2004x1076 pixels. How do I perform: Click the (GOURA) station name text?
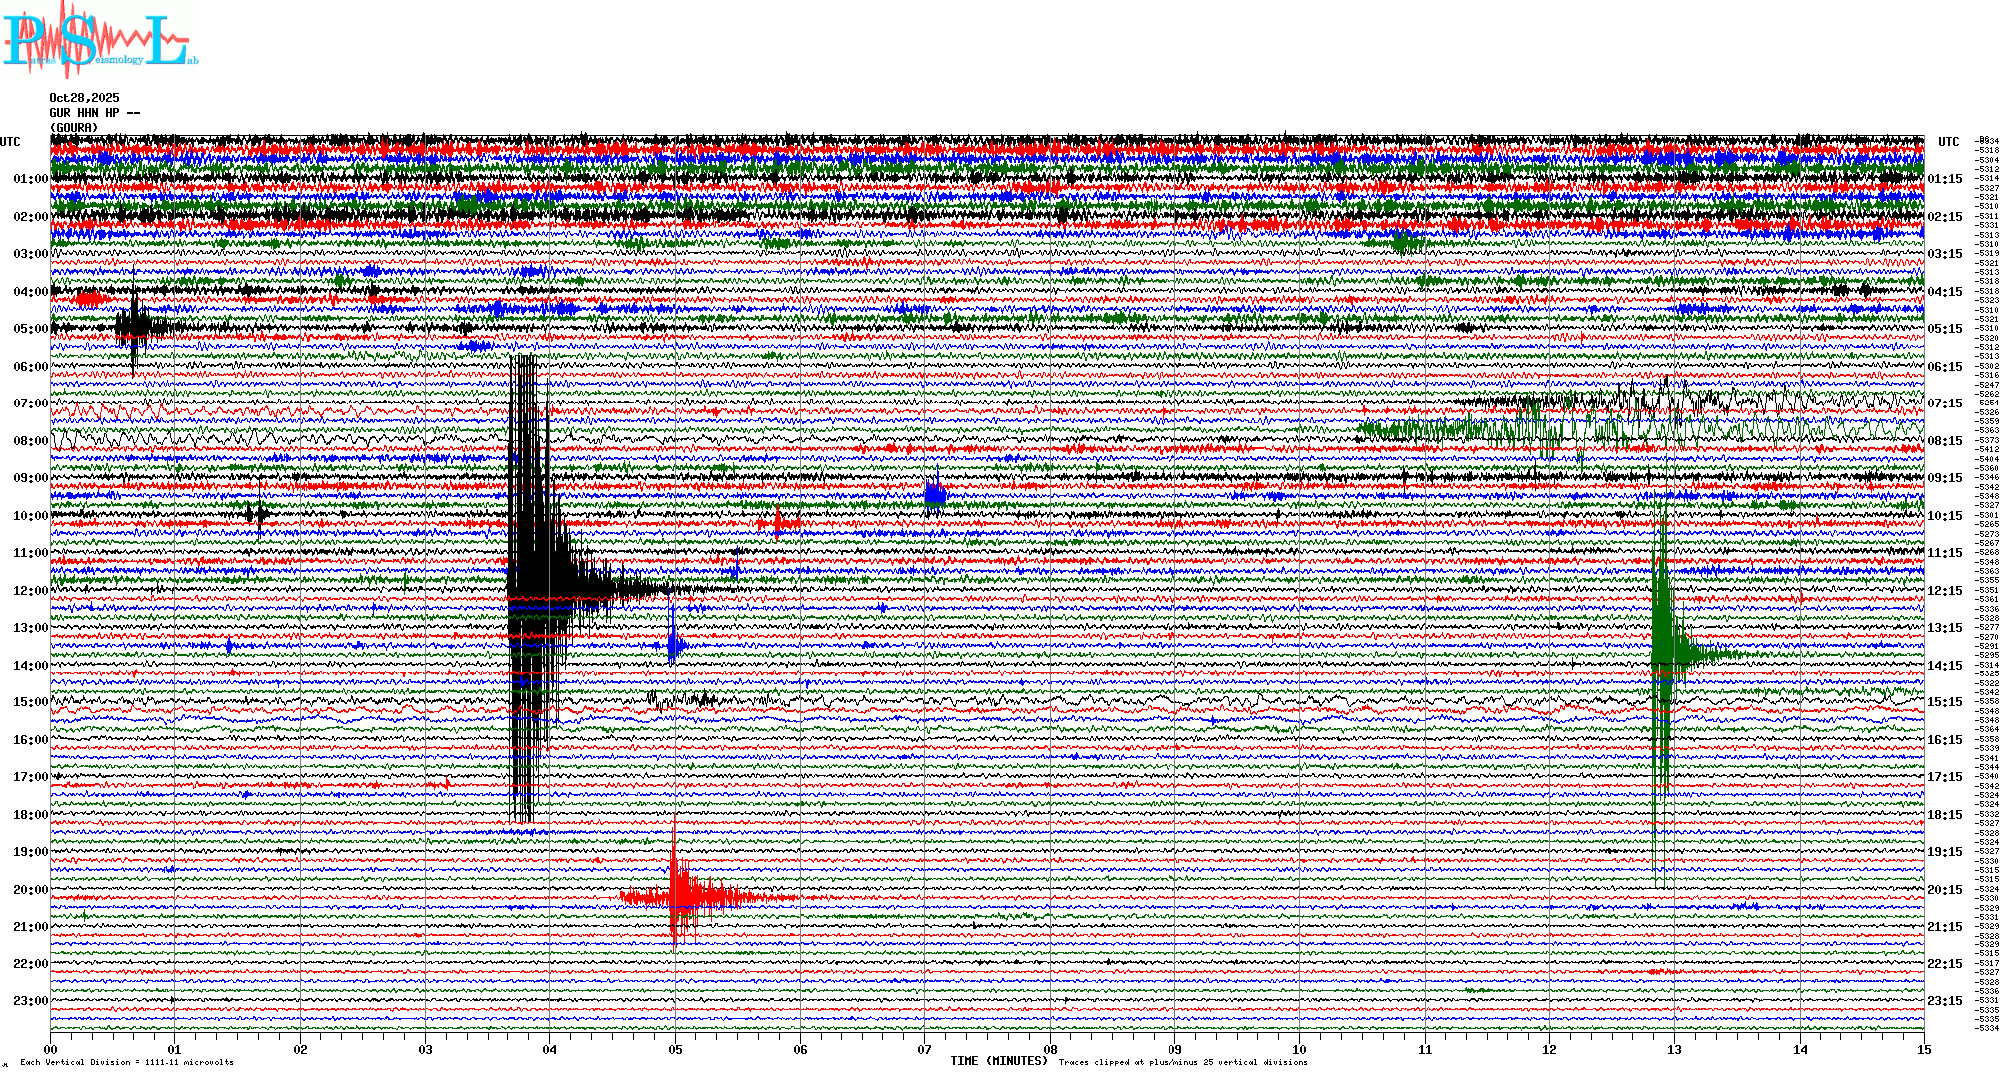coord(74,127)
